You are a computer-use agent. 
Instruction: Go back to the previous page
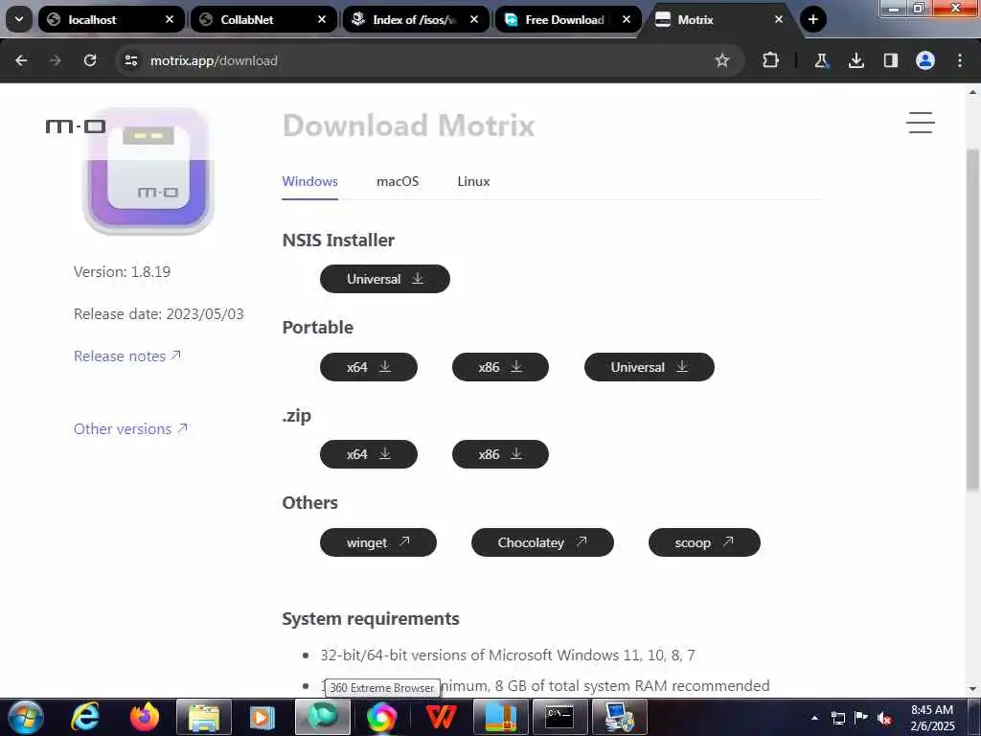[x=21, y=60]
